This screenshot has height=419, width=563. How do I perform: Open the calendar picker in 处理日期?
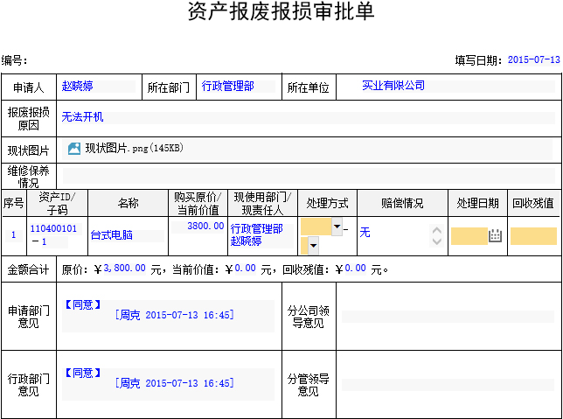pos(495,235)
